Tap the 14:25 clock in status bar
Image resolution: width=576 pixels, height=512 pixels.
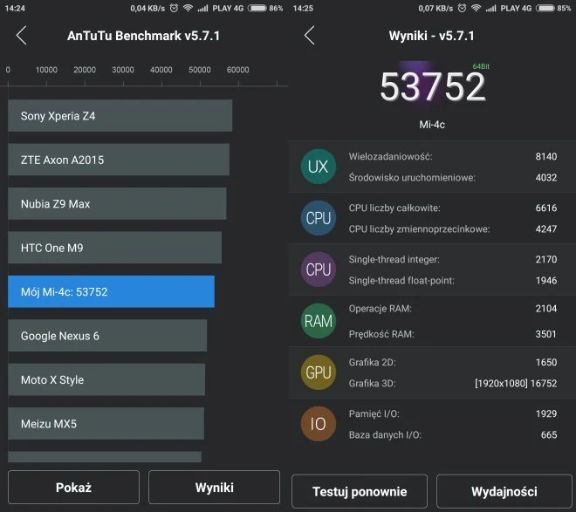pos(303,8)
